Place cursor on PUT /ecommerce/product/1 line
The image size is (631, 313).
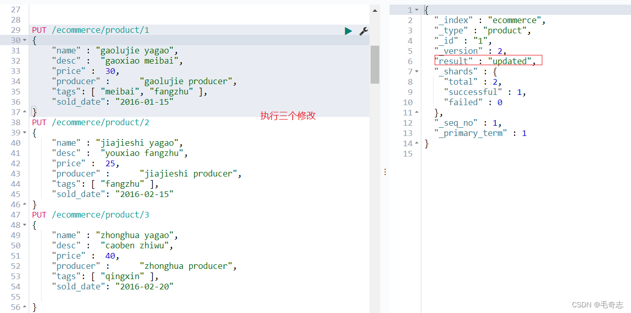click(90, 30)
